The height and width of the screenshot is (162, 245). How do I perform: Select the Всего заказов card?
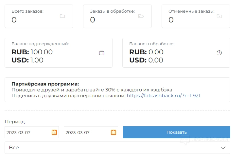(39, 16)
